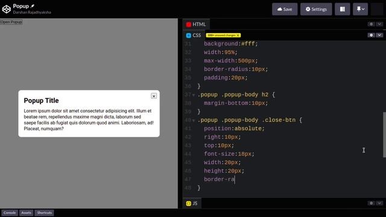Click the red HTML language icon
The image size is (386, 217).
(189, 24)
